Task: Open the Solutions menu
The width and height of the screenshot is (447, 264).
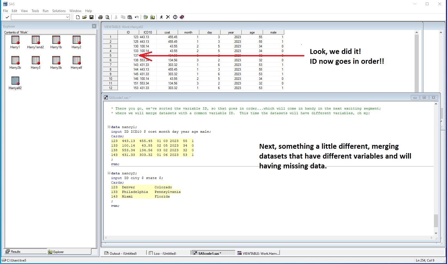Action: [59, 11]
